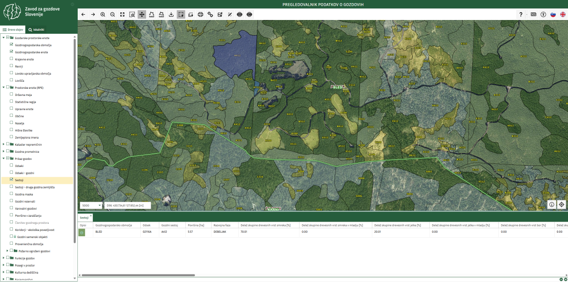Click the zoom out magnifier icon
The image size is (568, 282).
point(113,14)
